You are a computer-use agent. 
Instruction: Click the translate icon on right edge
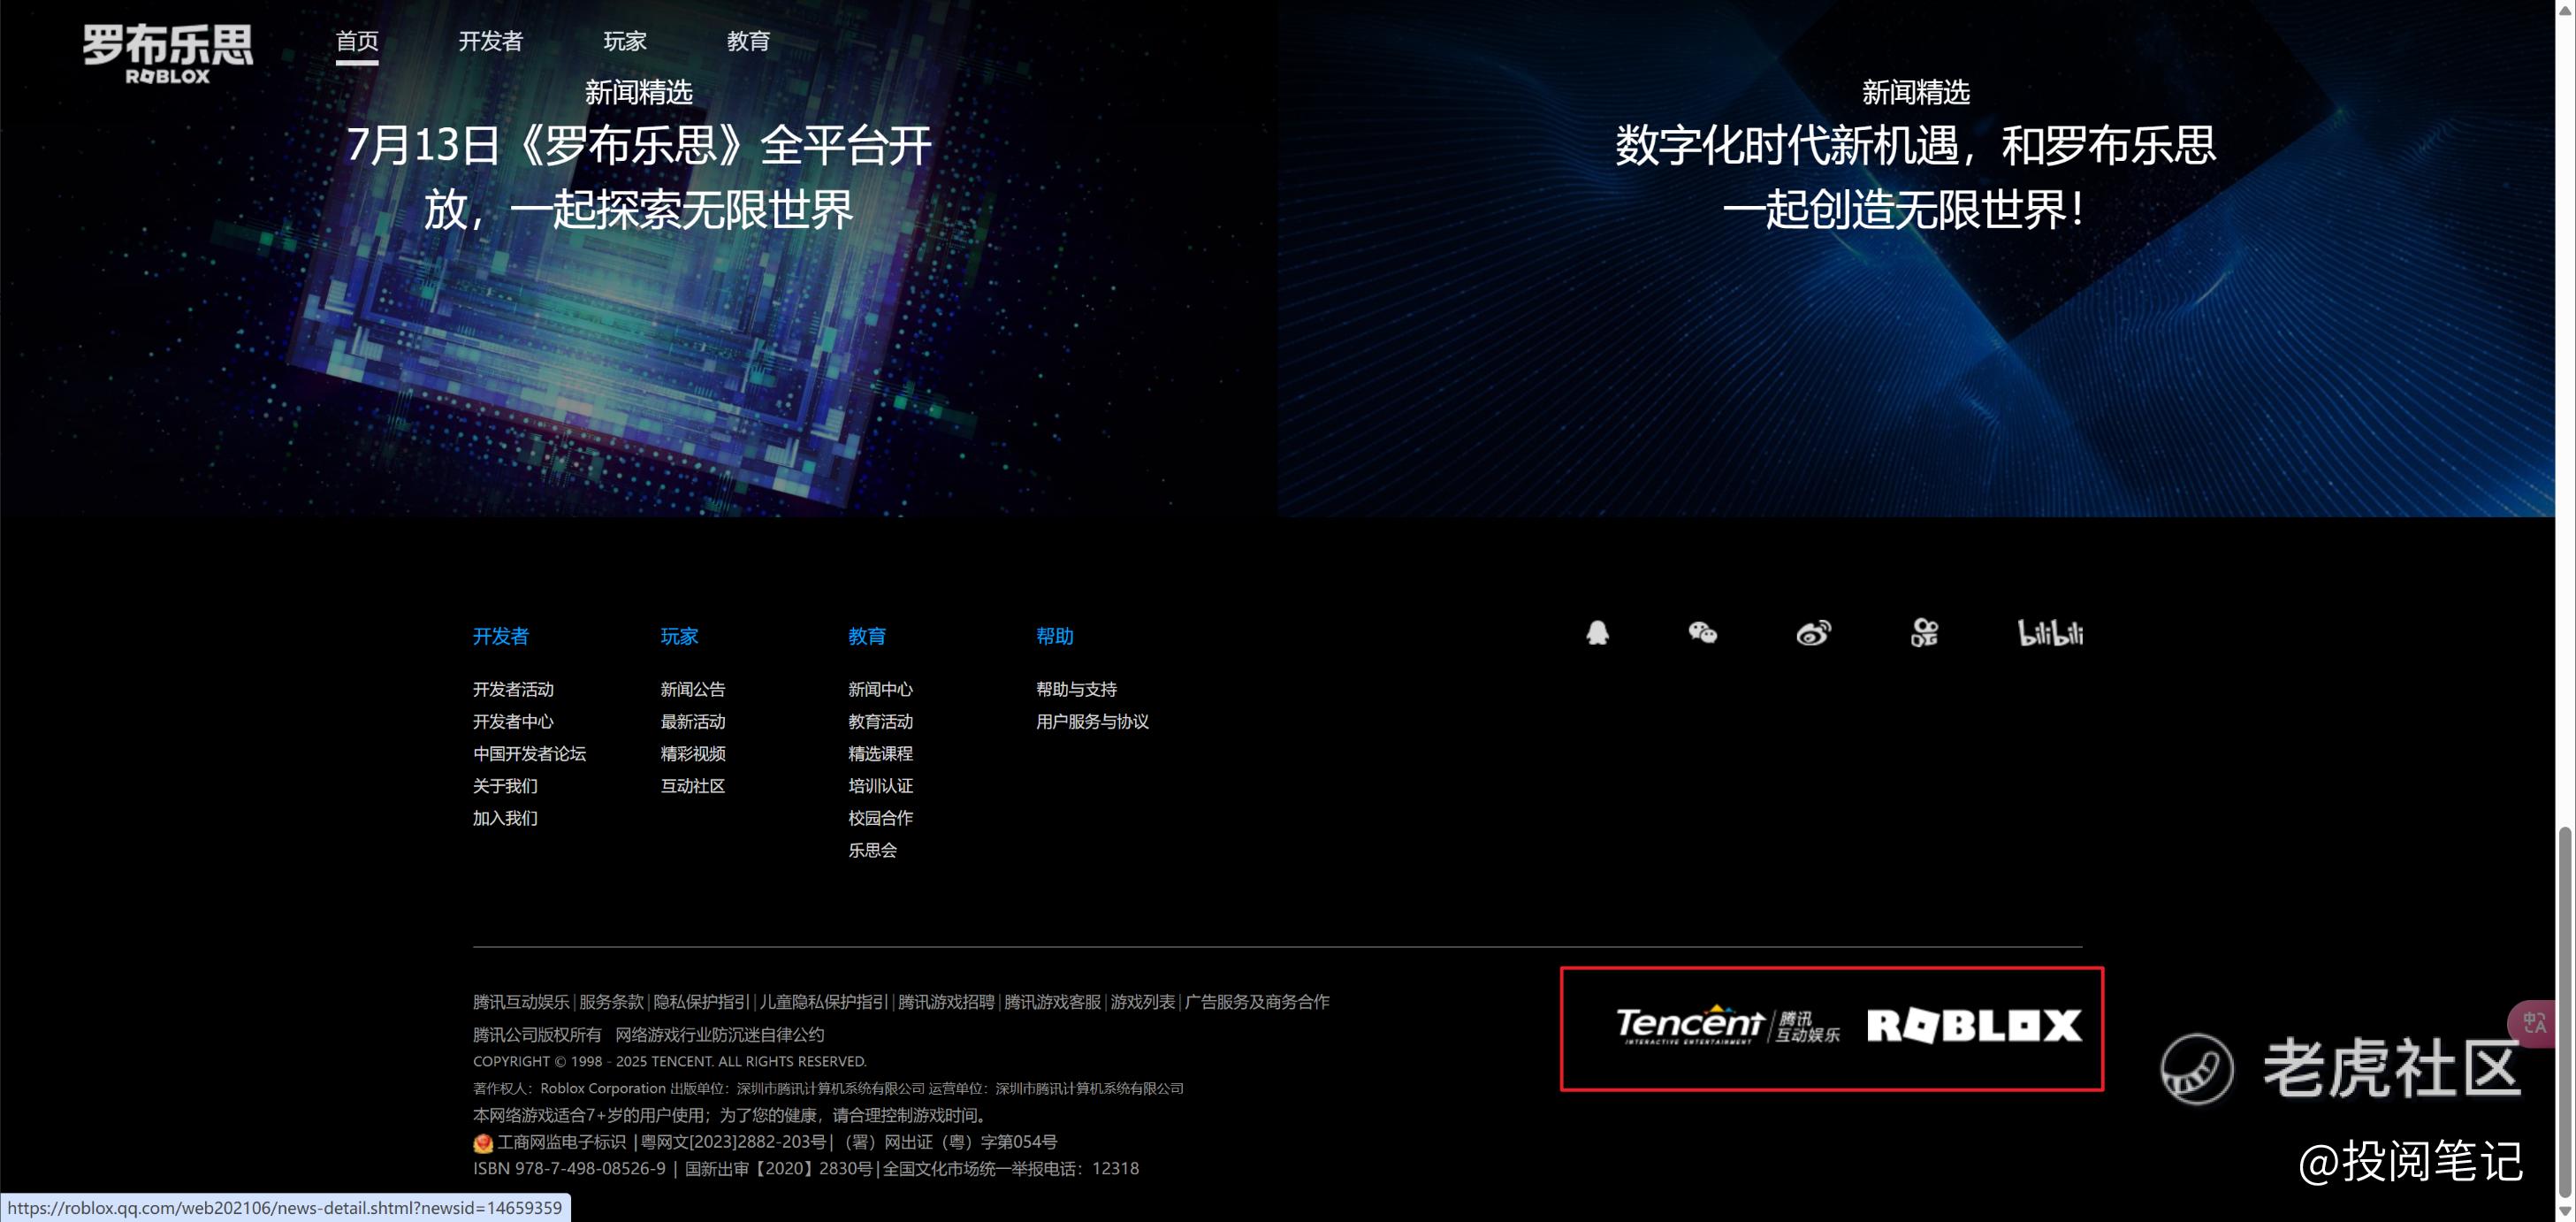pyautogui.click(x=2535, y=1023)
